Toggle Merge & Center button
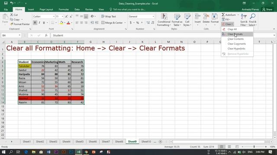Screen dimensions: 277x155 [113, 23]
